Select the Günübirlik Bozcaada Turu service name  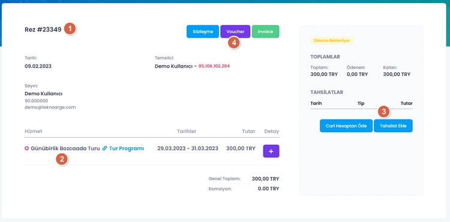click(x=65, y=148)
